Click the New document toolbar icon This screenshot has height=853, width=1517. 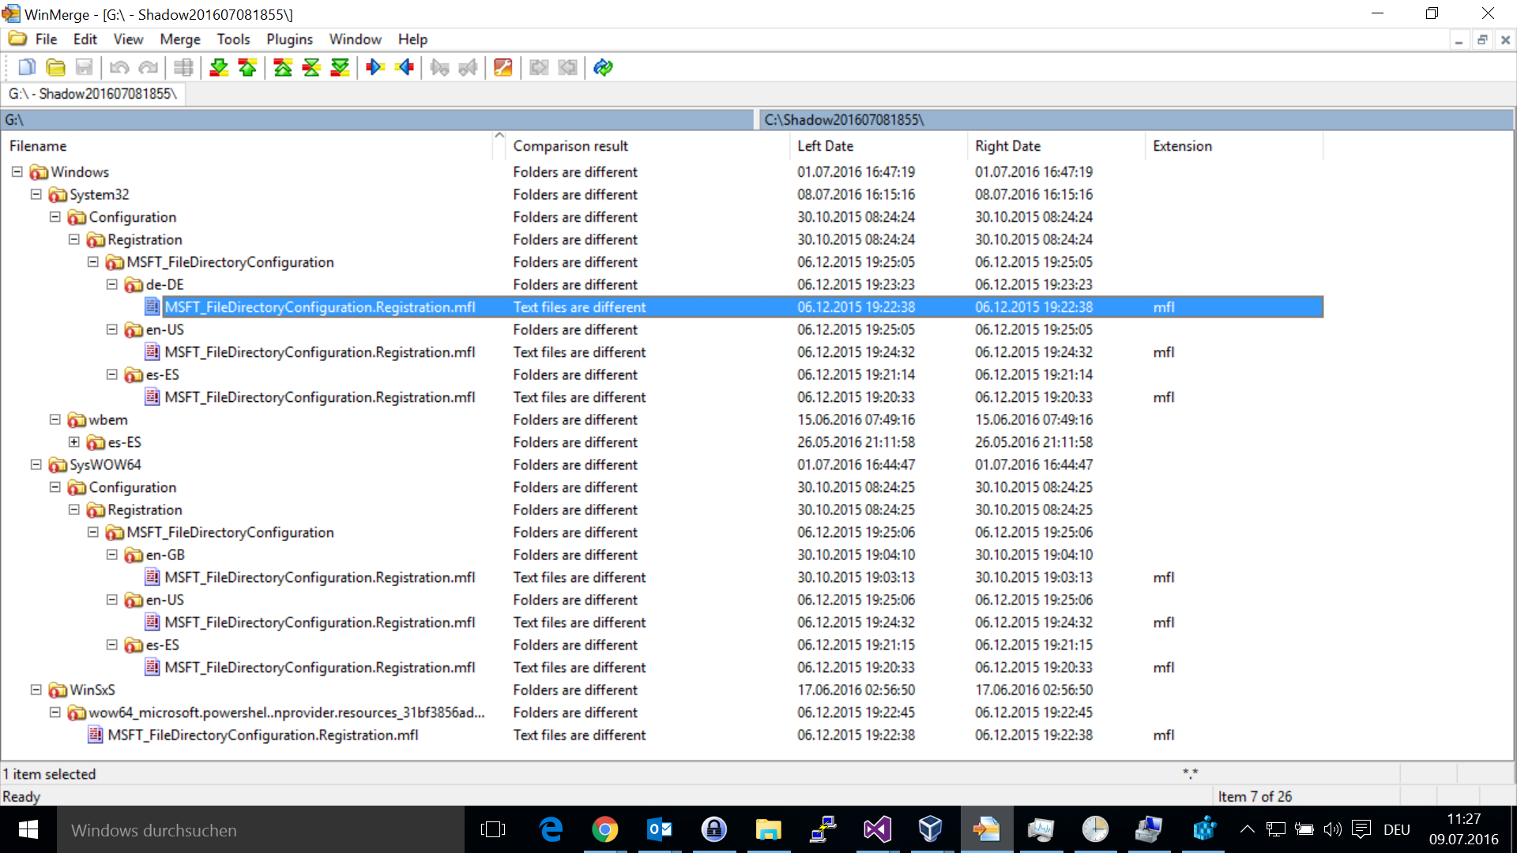point(27,68)
